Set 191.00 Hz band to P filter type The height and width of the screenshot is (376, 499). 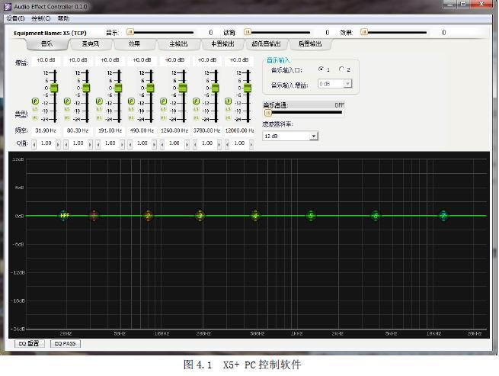click(99, 101)
